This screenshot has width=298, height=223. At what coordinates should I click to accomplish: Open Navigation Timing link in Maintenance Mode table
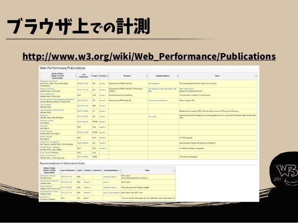coord(48,176)
